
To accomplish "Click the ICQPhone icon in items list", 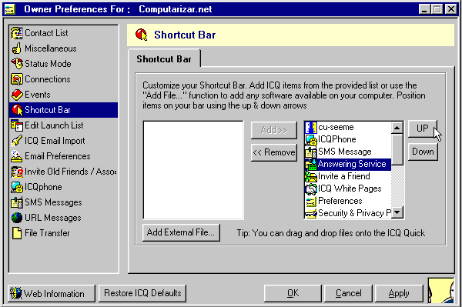I will click(311, 139).
